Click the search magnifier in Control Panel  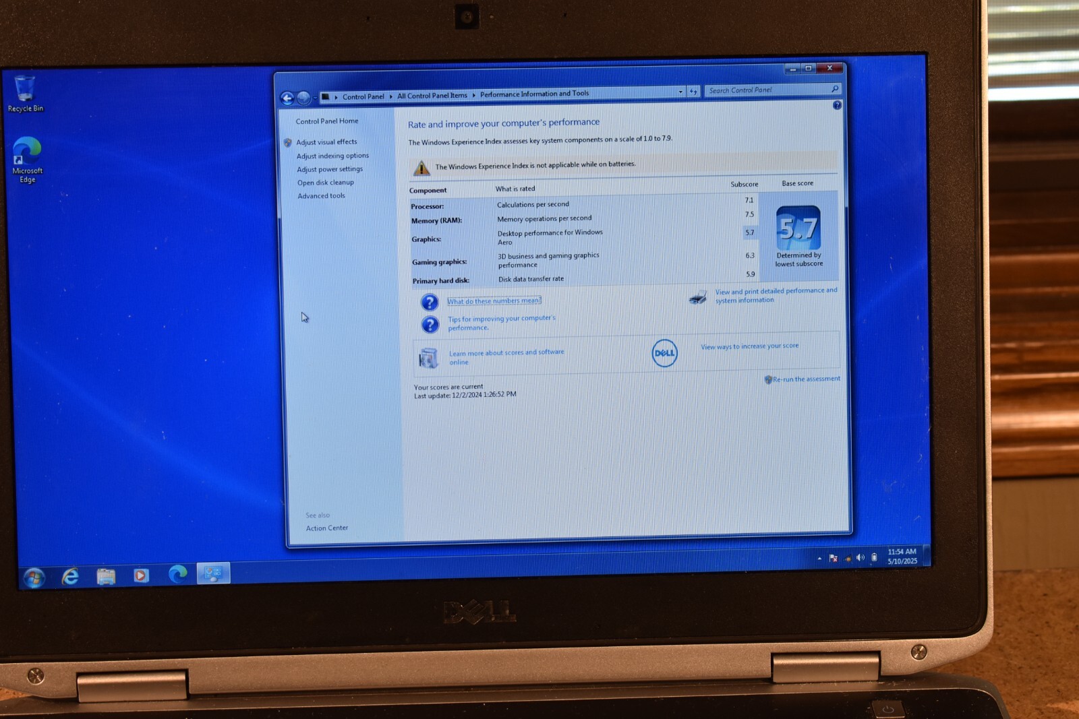pyautogui.click(x=835, y=89)
